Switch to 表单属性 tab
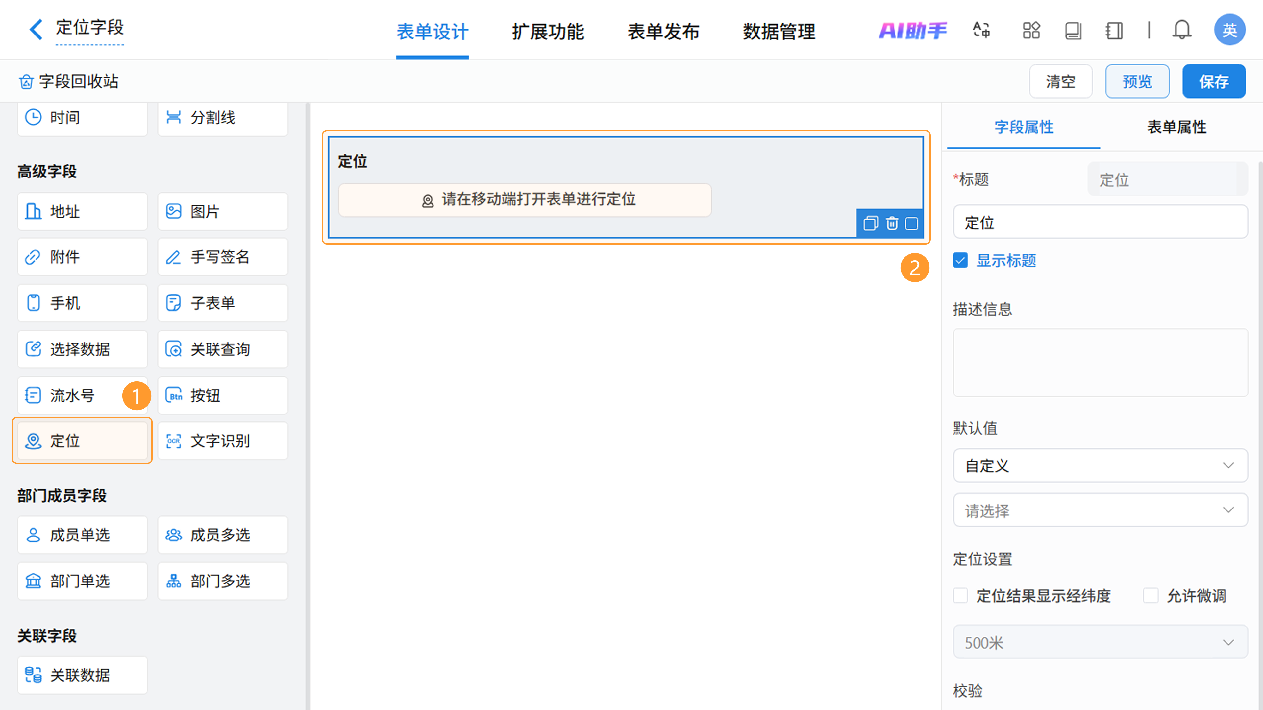The image size is (1263, 710). [x=1176, y=128]
